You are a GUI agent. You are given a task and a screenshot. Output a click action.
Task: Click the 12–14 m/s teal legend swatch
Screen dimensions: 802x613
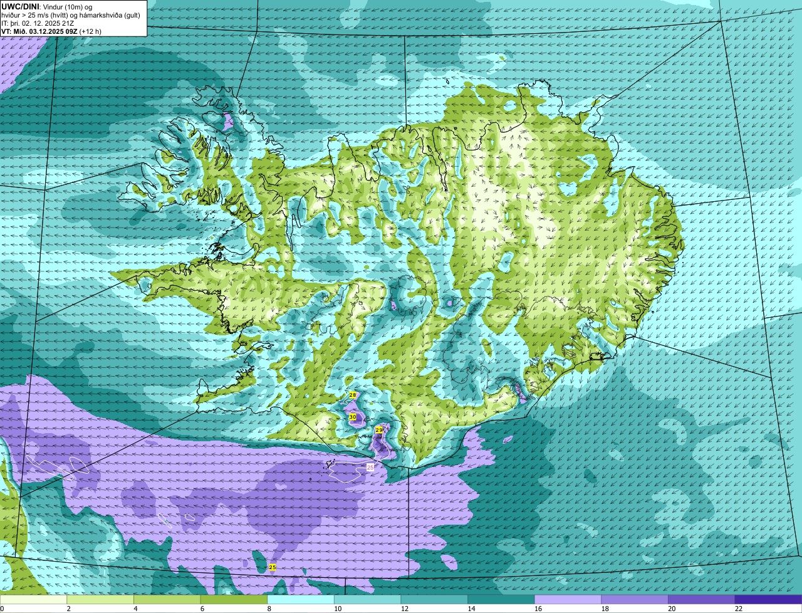tap(434, 600)
